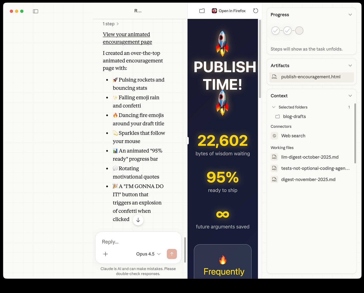Viewport: 364px width, 293px height.
Task: Select the digest-november-2025.md working file
Action: 308,179
